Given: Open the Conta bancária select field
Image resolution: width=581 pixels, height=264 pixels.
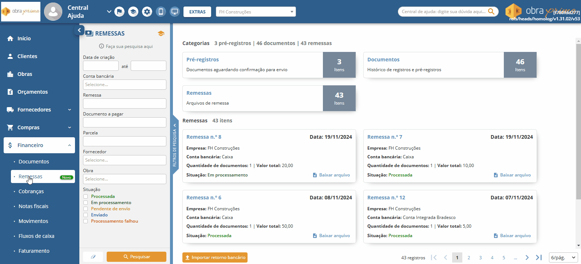Looking at the screenshot, I should (125, 85).
